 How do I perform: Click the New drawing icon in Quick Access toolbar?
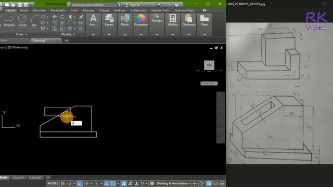tap(7, 5)
